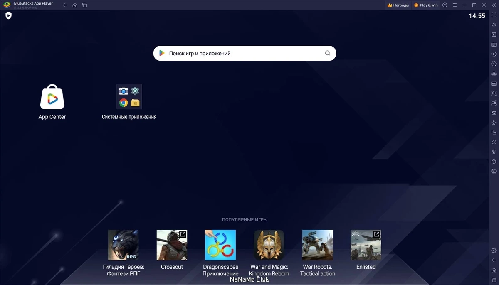Open the keyboard controls icon in sidebar
Viewport: 499px width, 285px height.
pyautogui.click(x=494, y=44)
